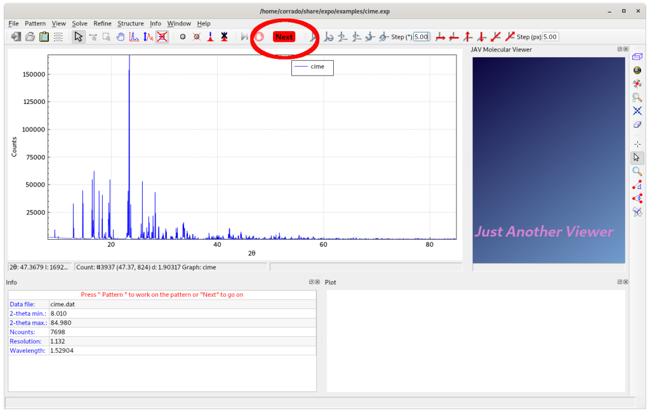Click the red peak with black cross icon
Viewport: 650px width, 413px height.
click(224, 37)
